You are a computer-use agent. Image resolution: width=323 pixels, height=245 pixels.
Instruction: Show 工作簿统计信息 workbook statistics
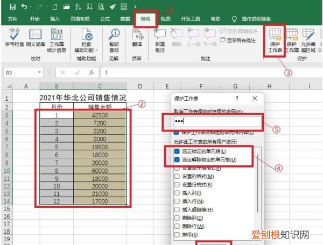tap(57, 40)
